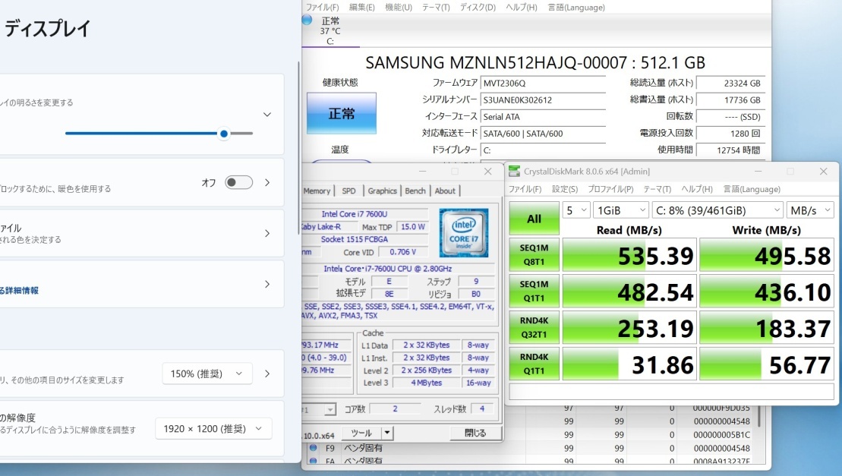Click the 正常 health status button
842x476 pixels.
342,113
